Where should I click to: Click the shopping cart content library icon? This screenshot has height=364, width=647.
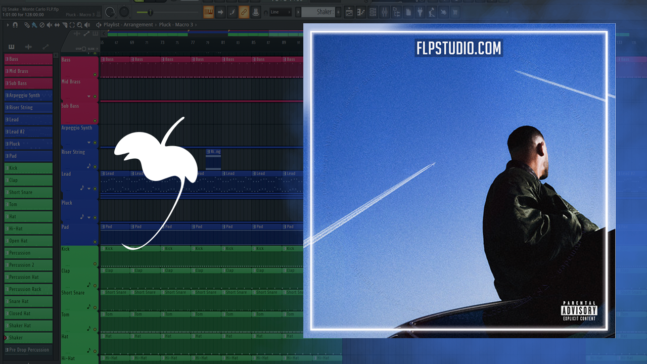(x=455, y=12)
